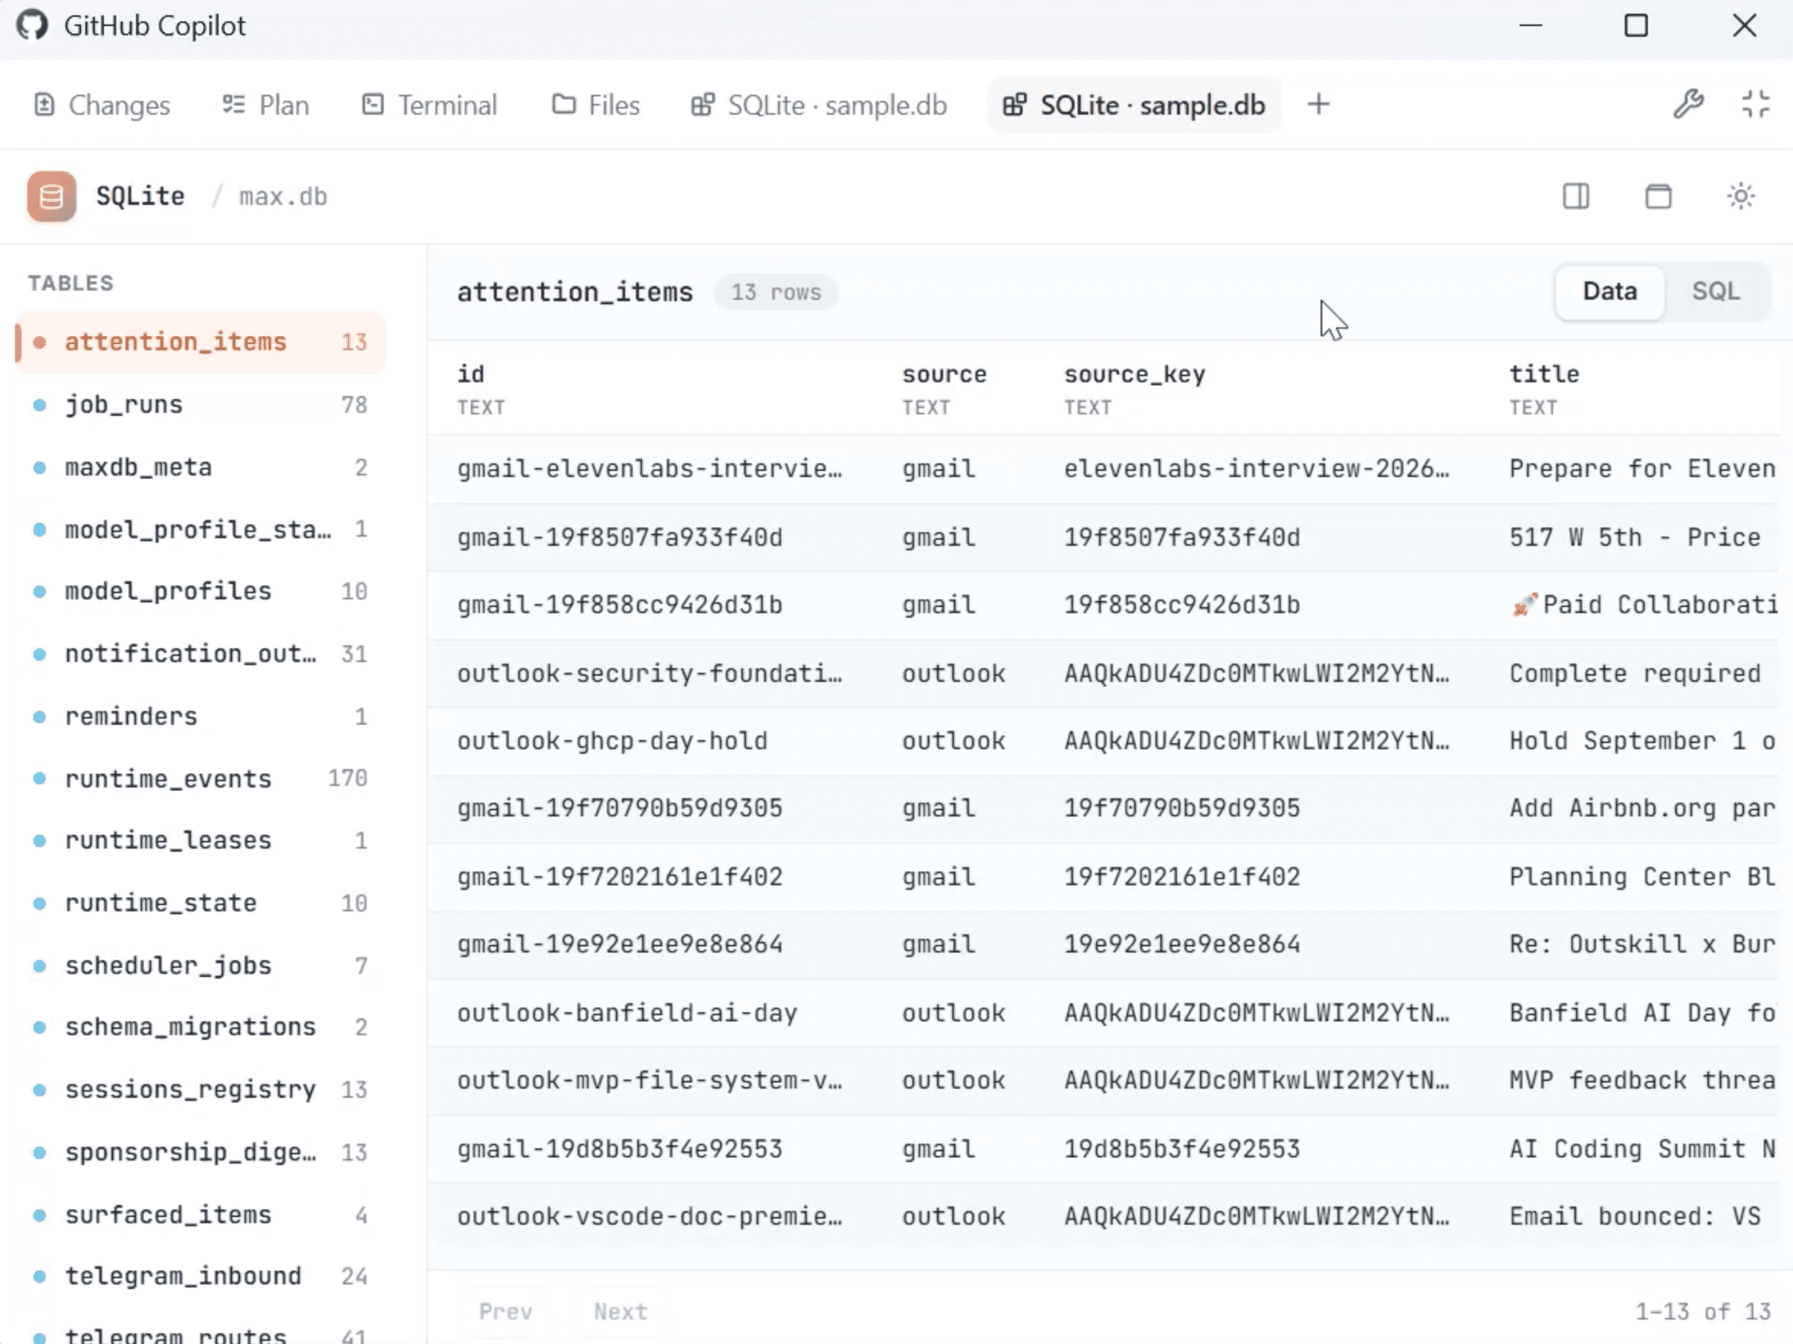
Task: Open the schema_migrations table
Action: click(200, 1027)
